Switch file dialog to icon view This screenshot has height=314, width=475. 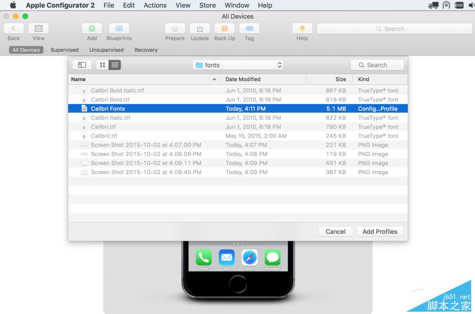click(x=103, y=65)
